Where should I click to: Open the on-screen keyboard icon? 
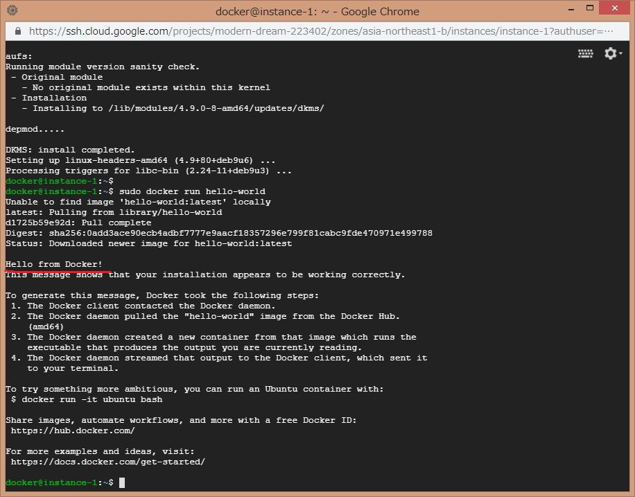585,53
